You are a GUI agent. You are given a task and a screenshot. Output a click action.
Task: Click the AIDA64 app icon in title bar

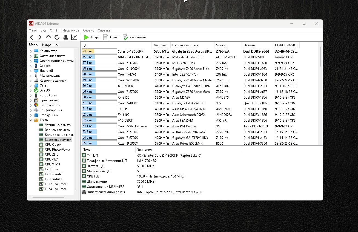(31, 23)
